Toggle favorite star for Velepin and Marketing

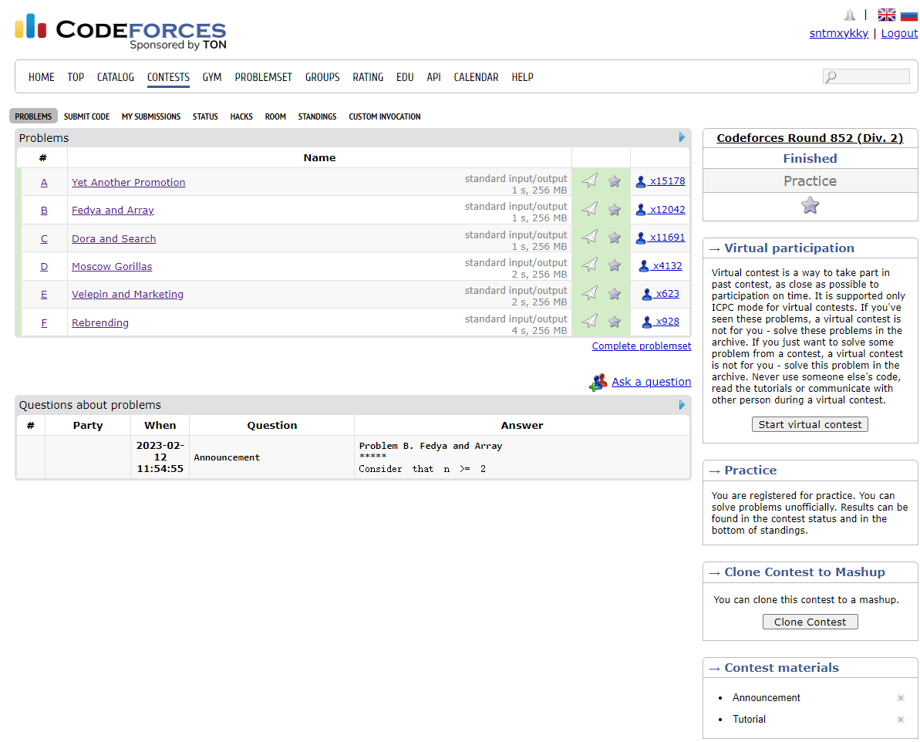click(615, 294)
